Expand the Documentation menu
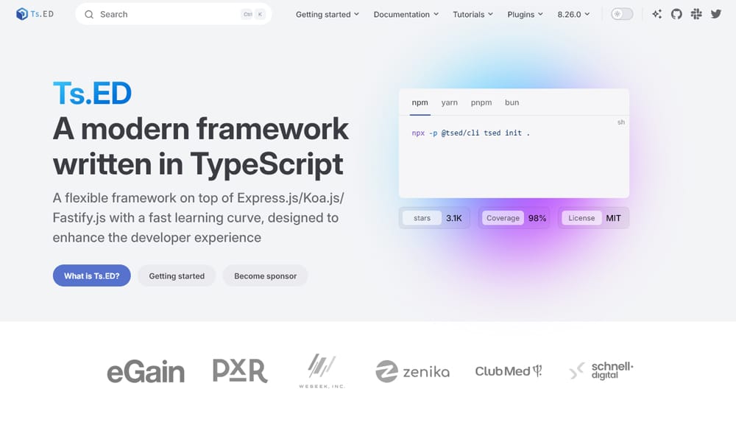 pyautogui.click(x=406, y=15)
